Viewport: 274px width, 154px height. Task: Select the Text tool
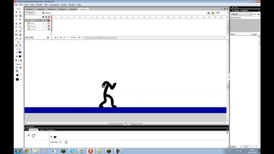point(20,24)
